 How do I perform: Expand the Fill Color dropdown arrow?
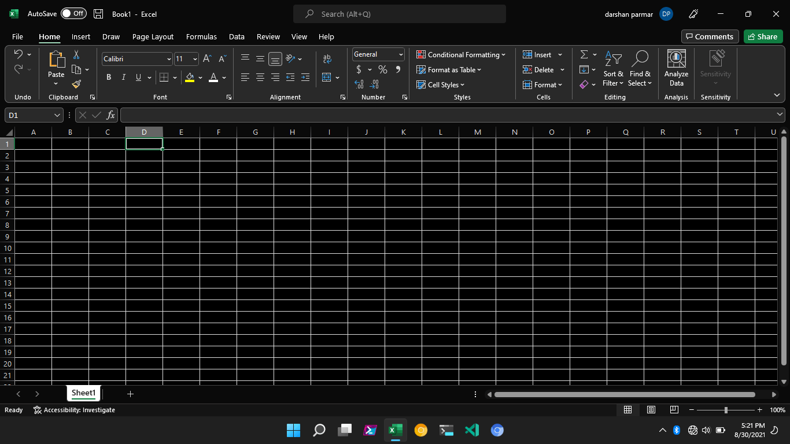click(200, 77)
